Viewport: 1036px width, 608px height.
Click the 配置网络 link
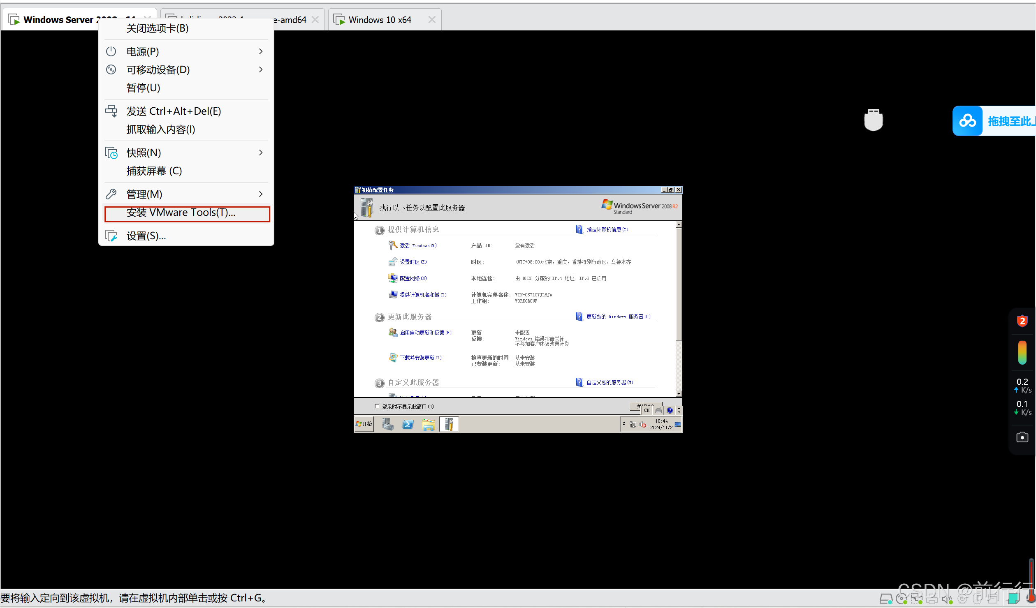(413, 278)
